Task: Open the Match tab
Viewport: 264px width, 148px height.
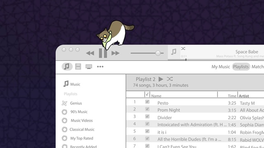Action: pos(258,67)
